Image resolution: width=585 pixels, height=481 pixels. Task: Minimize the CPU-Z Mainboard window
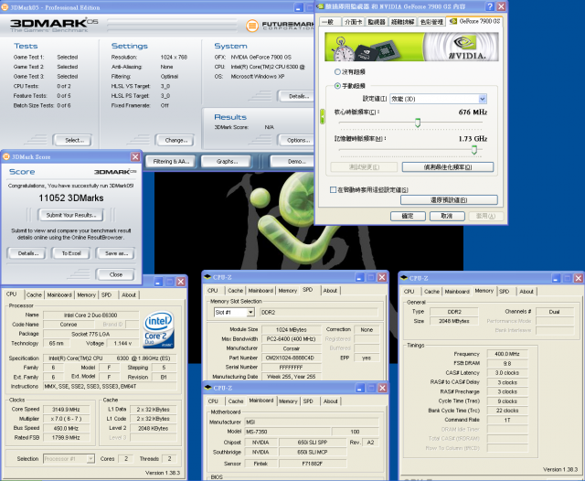pos(360,388)
